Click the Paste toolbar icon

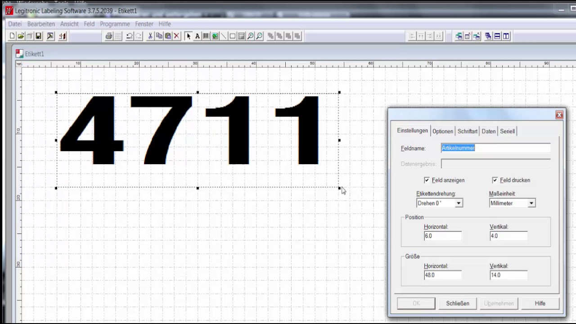[x=167, y=36]
